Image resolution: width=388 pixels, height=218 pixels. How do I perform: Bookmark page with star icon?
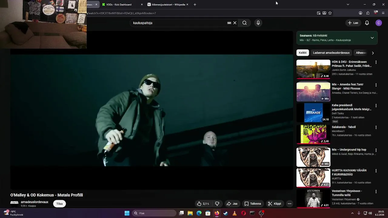click(x=330, y=13)
